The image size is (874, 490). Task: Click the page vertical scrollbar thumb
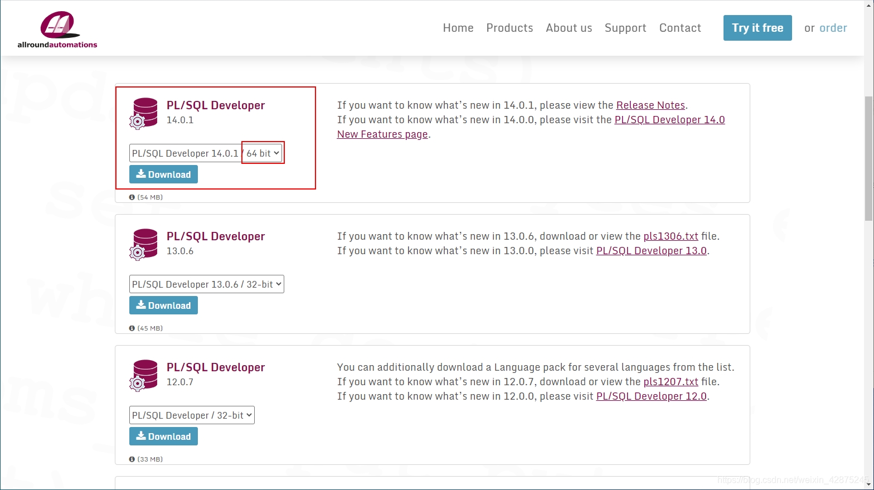868,158
